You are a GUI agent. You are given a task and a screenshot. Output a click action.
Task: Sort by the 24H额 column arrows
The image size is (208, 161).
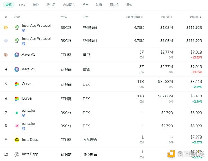171,17
